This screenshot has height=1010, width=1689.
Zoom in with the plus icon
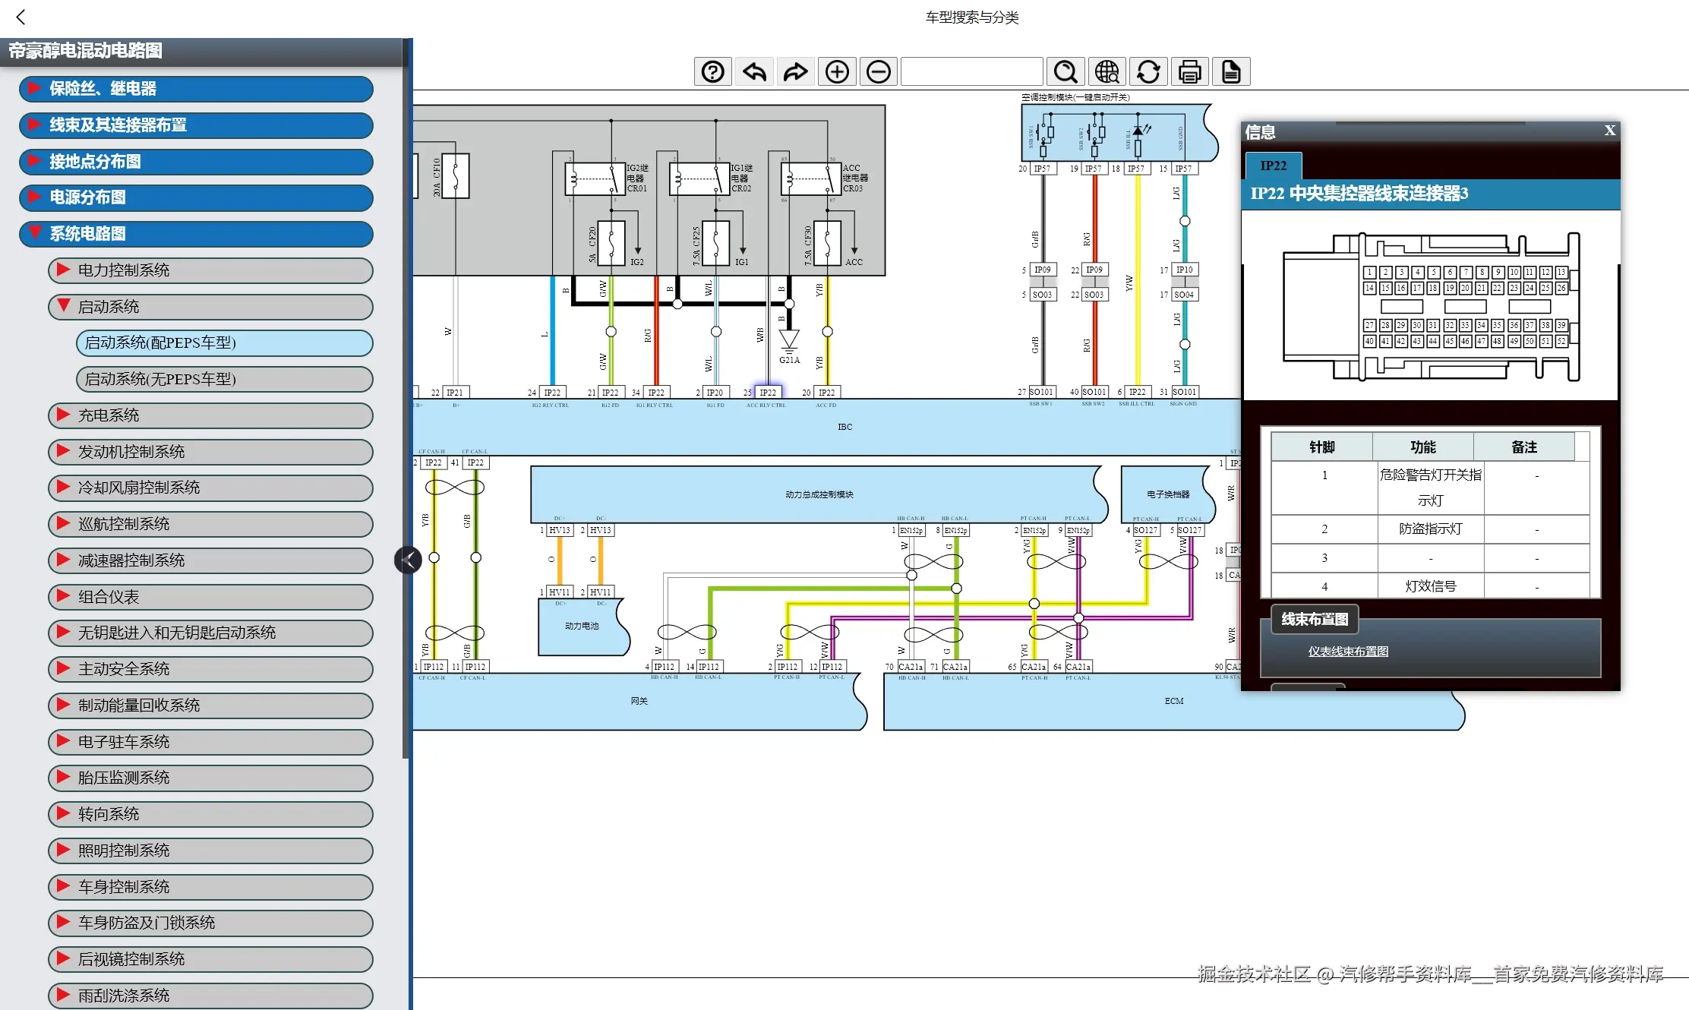tap(837, 72)
